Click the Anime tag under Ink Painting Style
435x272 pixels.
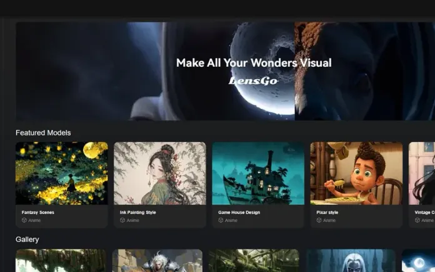132,220
